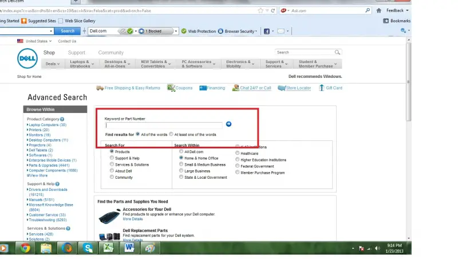Screen dimensions: 458x259
Task: Open Google Chrome from the taskbar
Action: point(25,248)
